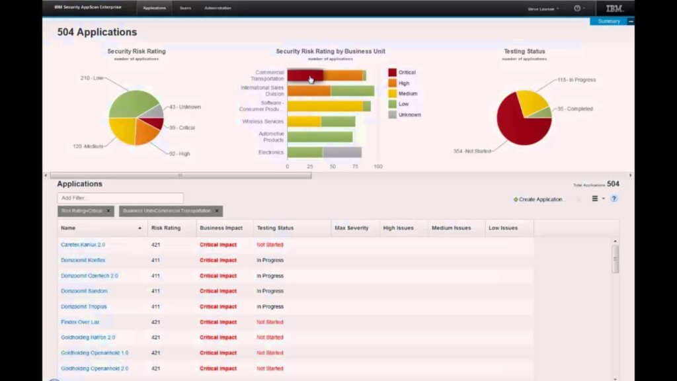The image size is (677, 381).
Task: Click the '115- In Progress' chart label
Action: coord(577,80)
